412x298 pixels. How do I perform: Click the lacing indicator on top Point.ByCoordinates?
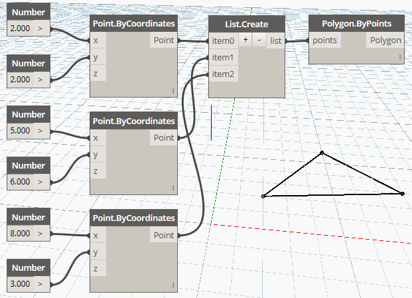(x=173, y=91)
